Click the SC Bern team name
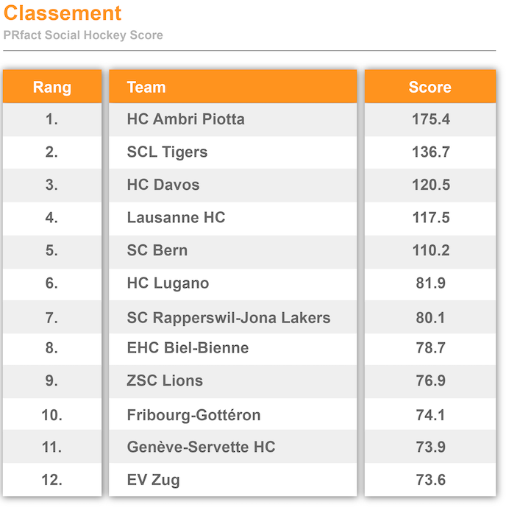 pos(157,250)
